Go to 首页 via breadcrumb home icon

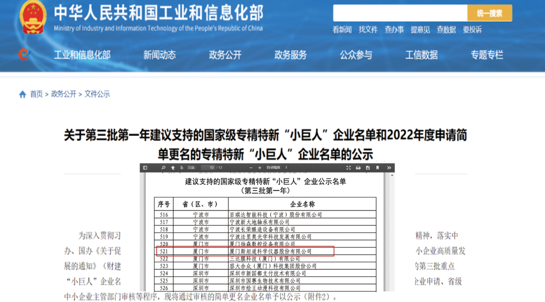[x=23, y=94]
